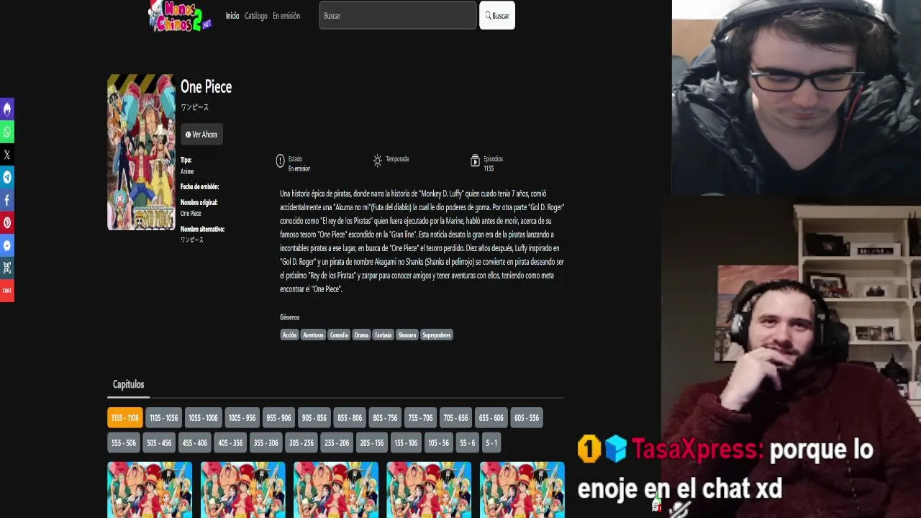
Task: Select episode range 1005 - 956
Action: coord(242,418)
